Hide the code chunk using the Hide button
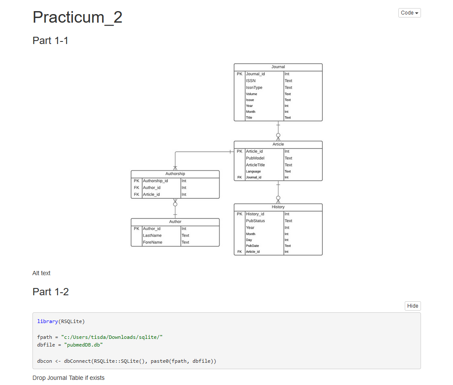453x385 pixels. [x=412, y=306]
